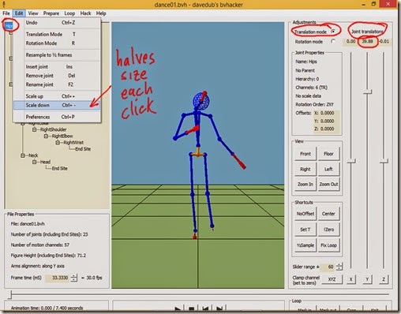The image size is (401, 314).
Task: Click the NoOffset shortcut button
Action: tap(305, 214)
